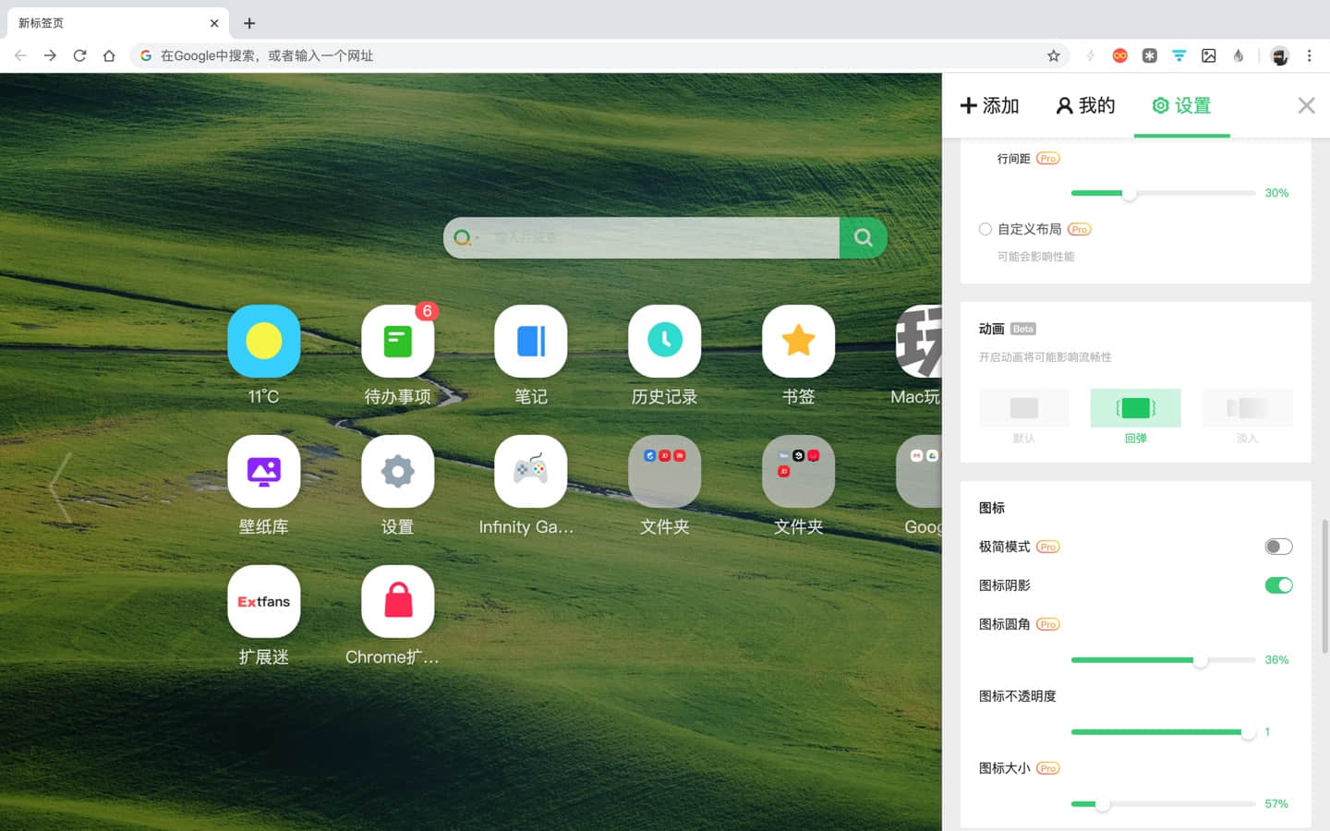Select the 回弹 animation option
1330x831 pixels.
coord(1135,416)
